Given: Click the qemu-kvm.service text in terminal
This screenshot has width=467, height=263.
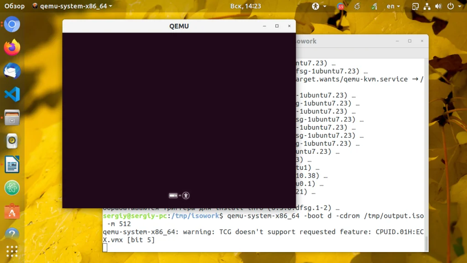Looking at the screenshot, I should click(376, 79).
